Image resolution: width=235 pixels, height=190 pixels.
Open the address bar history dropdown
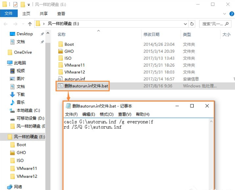(x=185, y=24)
